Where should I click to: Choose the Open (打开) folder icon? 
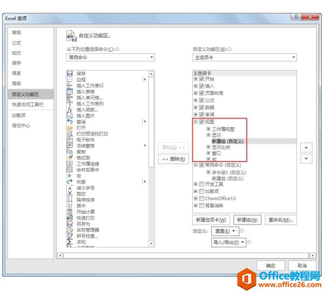click(x=70, y=128)
